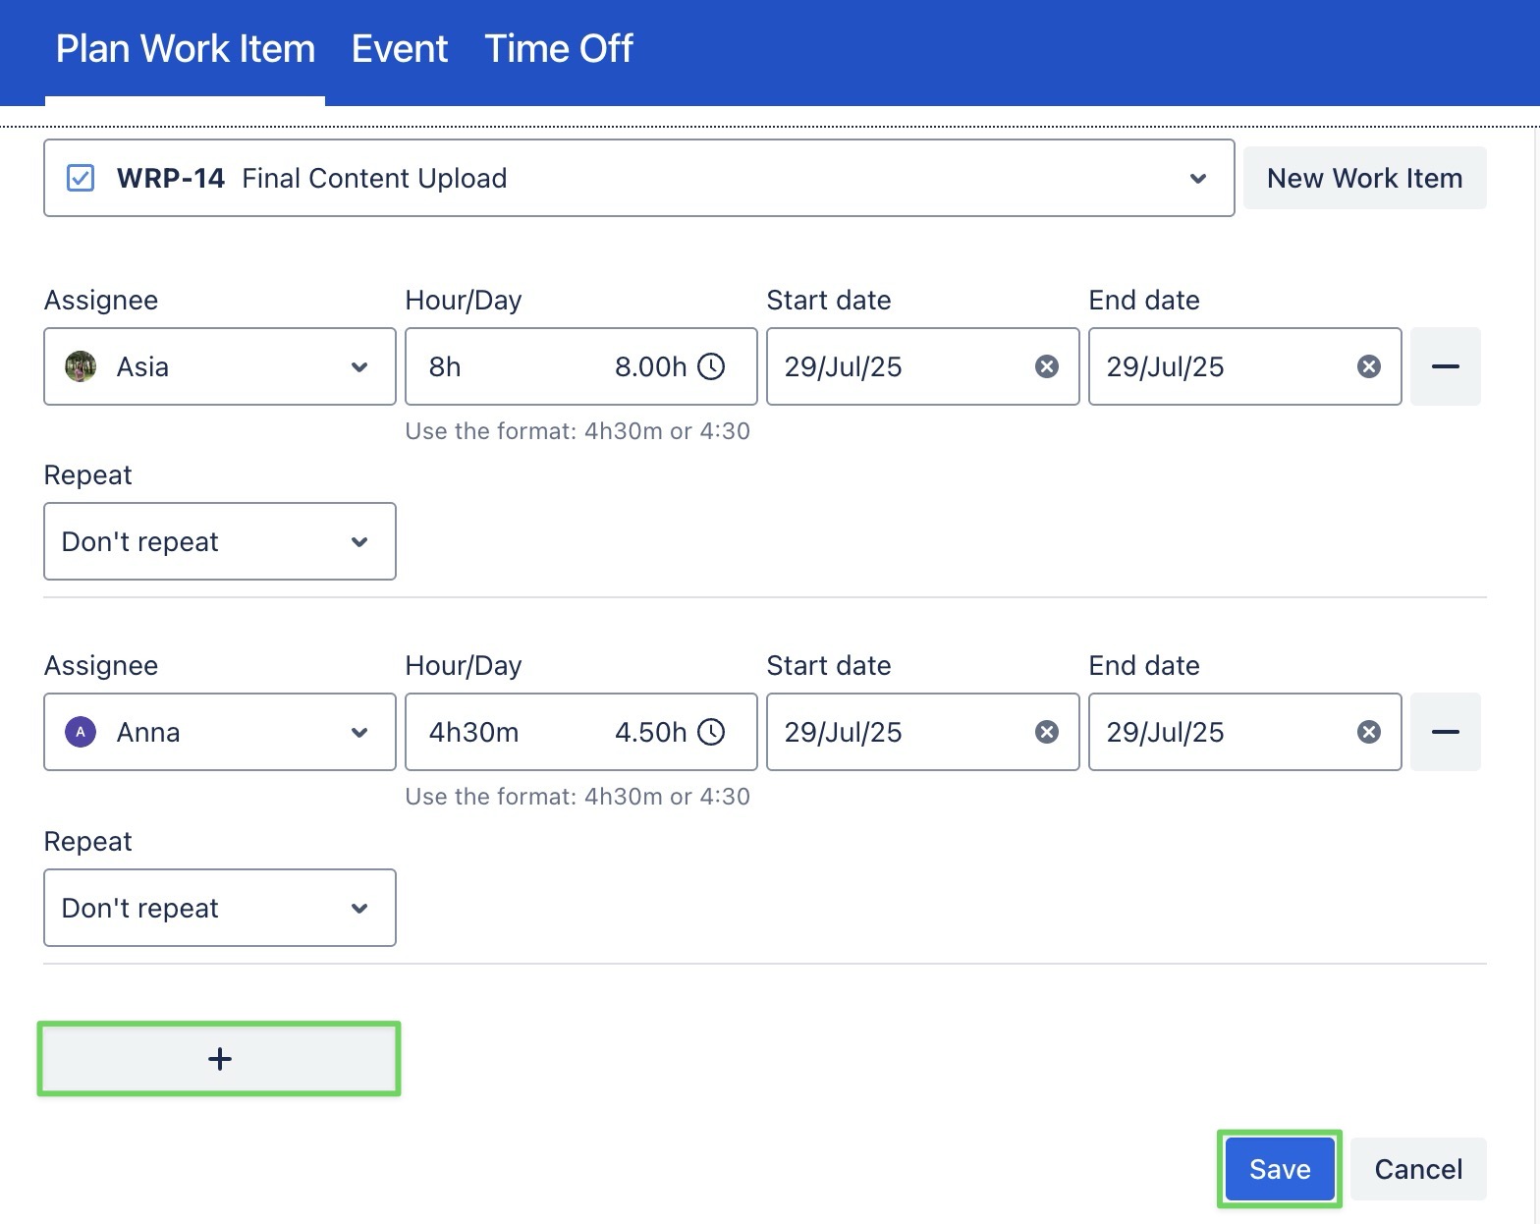Click the New Work Item button
This screenshot has width=1540, height=1224.
pyautogui.click(x=1363, y=178)
